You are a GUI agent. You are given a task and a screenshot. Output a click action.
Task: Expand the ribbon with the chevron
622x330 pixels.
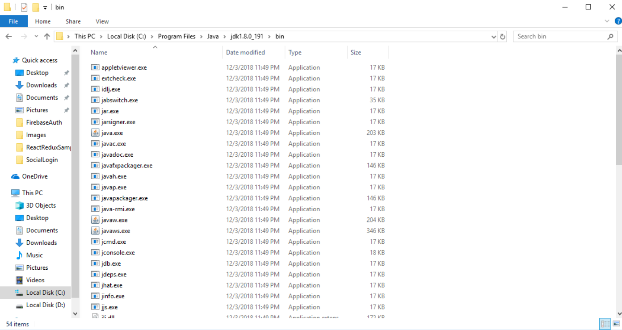pyautogui.click(x=607, y=21)
